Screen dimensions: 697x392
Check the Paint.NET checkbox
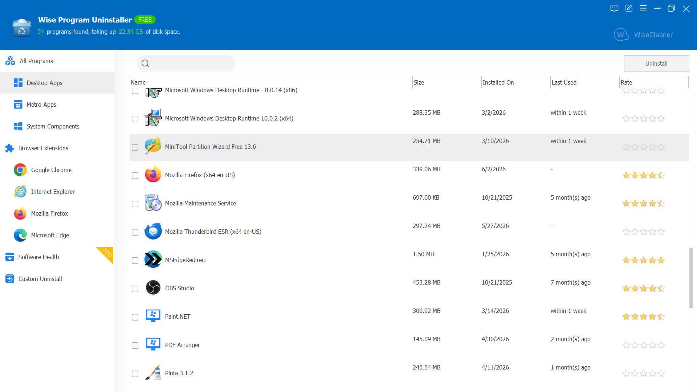(135, 317)
